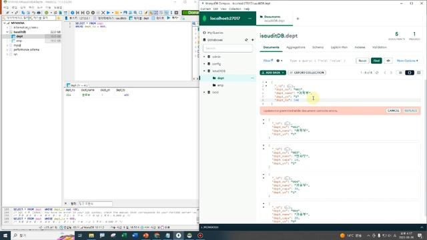Close the HeidiSQL filter panel
Viewport: 427px width, 240px height.
coord(65,203)
